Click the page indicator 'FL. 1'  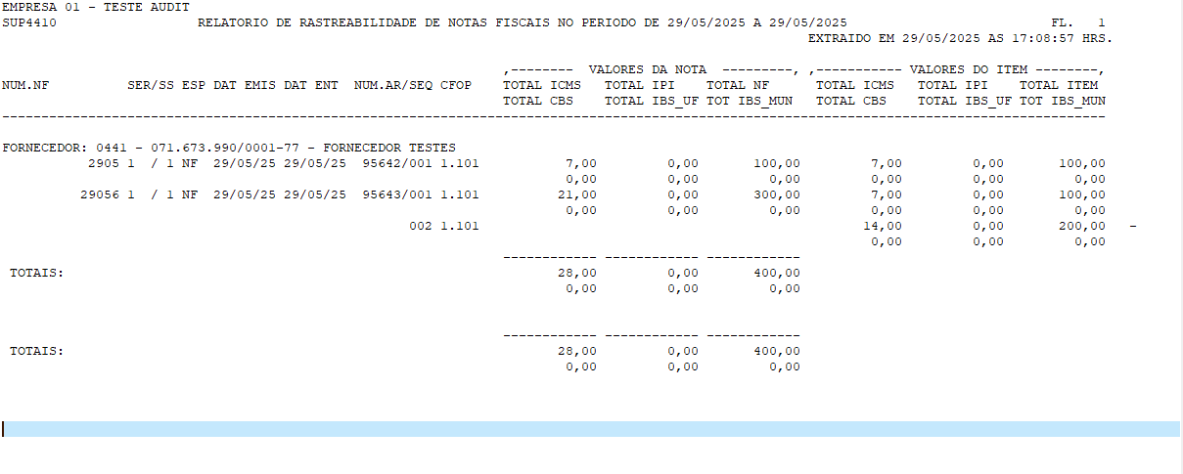tap(1078, 22)
